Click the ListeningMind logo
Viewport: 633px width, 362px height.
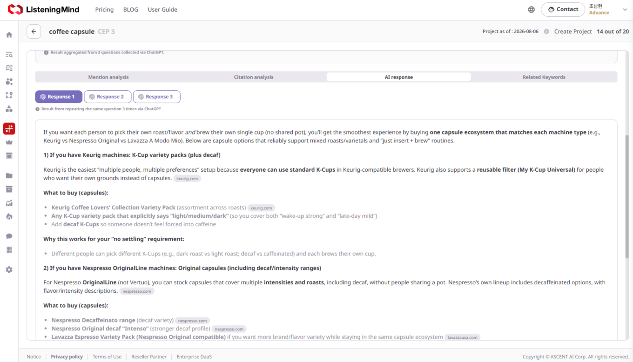tap(44, 9)
